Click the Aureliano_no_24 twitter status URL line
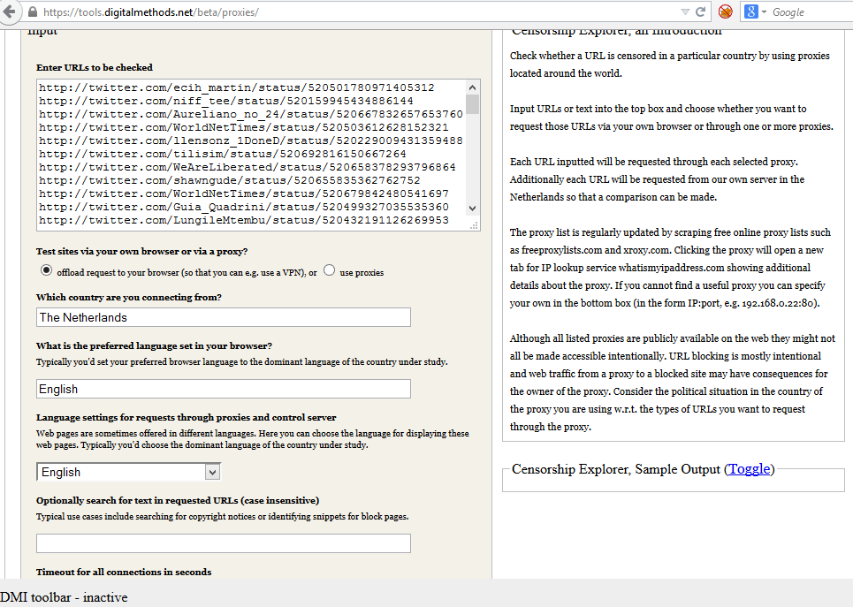This screenshot has width=853, height=607. coord(251,114)
